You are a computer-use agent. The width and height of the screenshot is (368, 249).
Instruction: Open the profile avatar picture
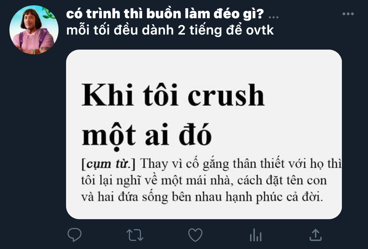[x=34, y=30]
